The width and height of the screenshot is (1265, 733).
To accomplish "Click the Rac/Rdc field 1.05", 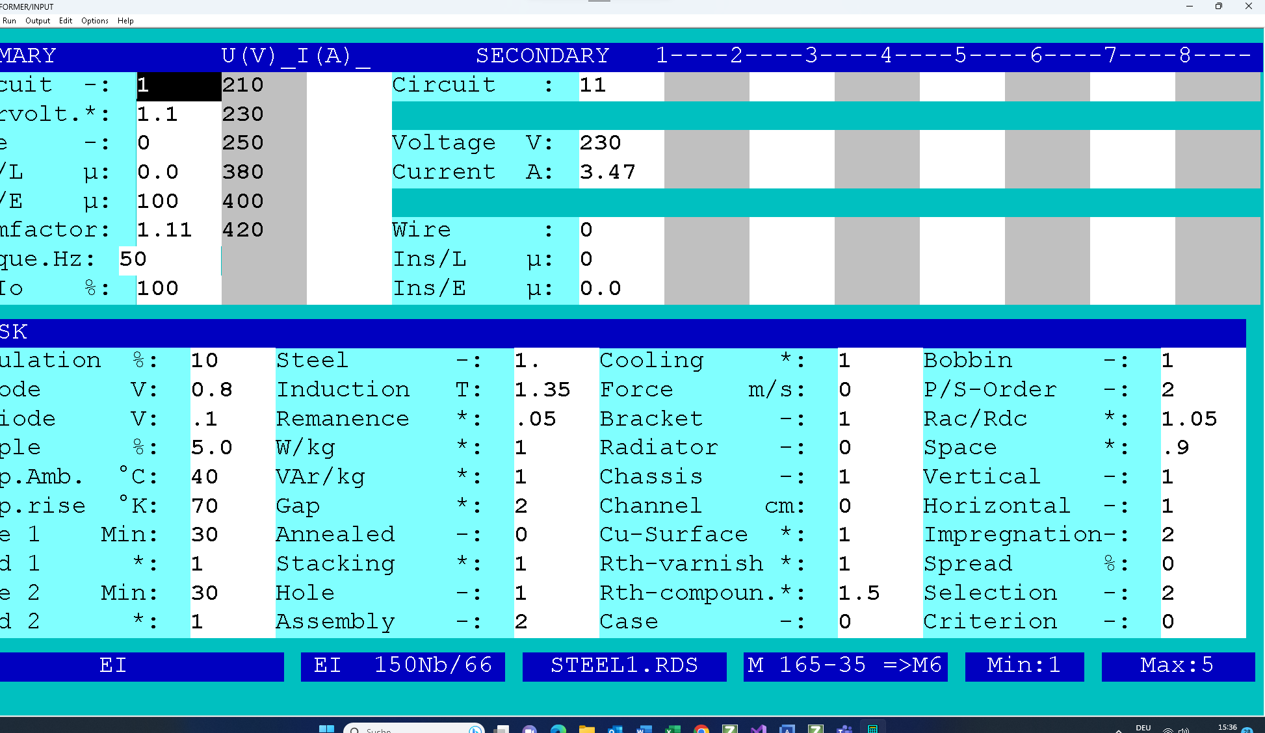I will pyautogui.click(x=1203, y=420).
